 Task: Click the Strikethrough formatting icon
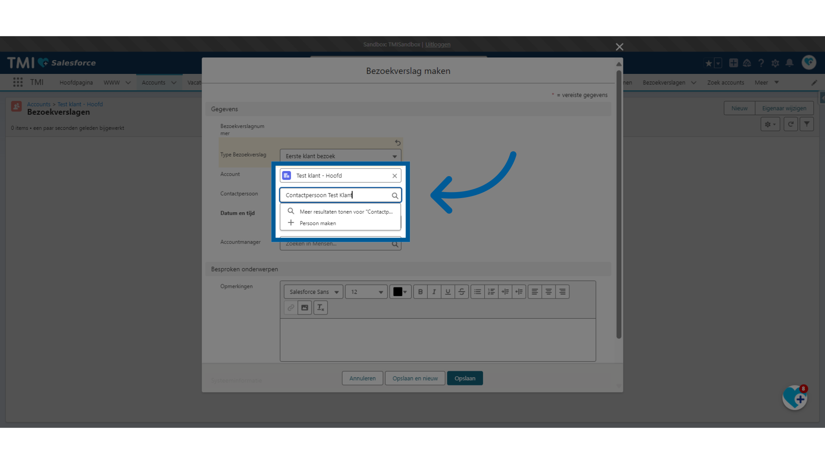coord(461,291)
